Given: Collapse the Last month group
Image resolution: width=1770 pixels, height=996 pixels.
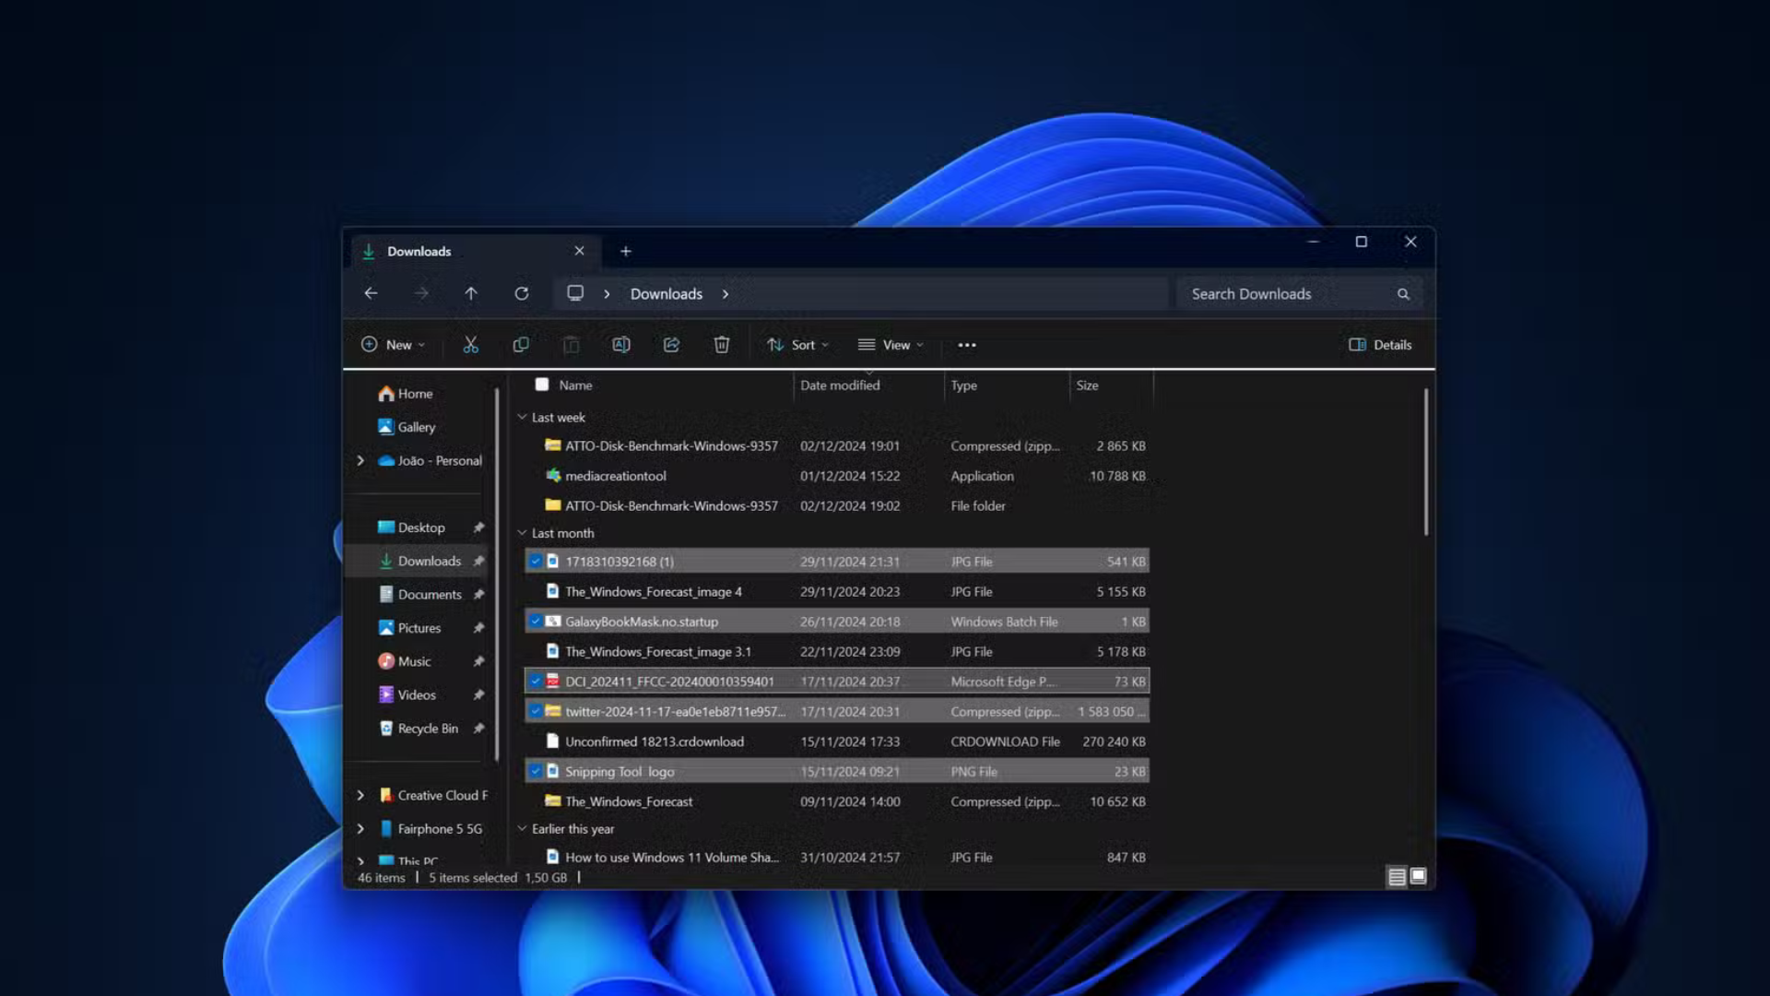Looking at the screenshot, I should 523,533.
